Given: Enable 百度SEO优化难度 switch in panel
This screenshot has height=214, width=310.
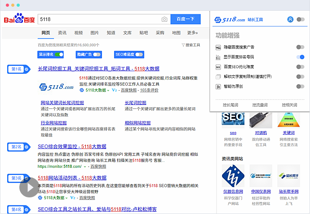Looking at the screenshot, I should 300,67.
